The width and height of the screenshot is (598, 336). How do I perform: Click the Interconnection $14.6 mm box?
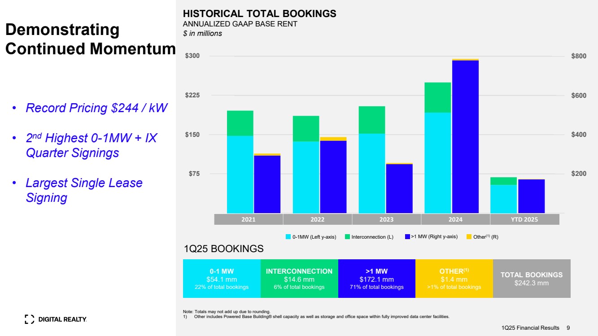tap(299, 279)
